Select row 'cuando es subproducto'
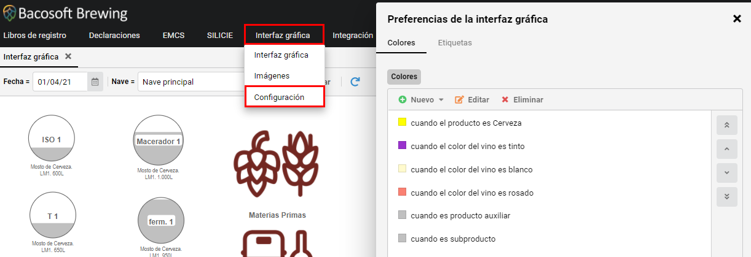Screen dimensions: 751x257 tap(549, 239)
